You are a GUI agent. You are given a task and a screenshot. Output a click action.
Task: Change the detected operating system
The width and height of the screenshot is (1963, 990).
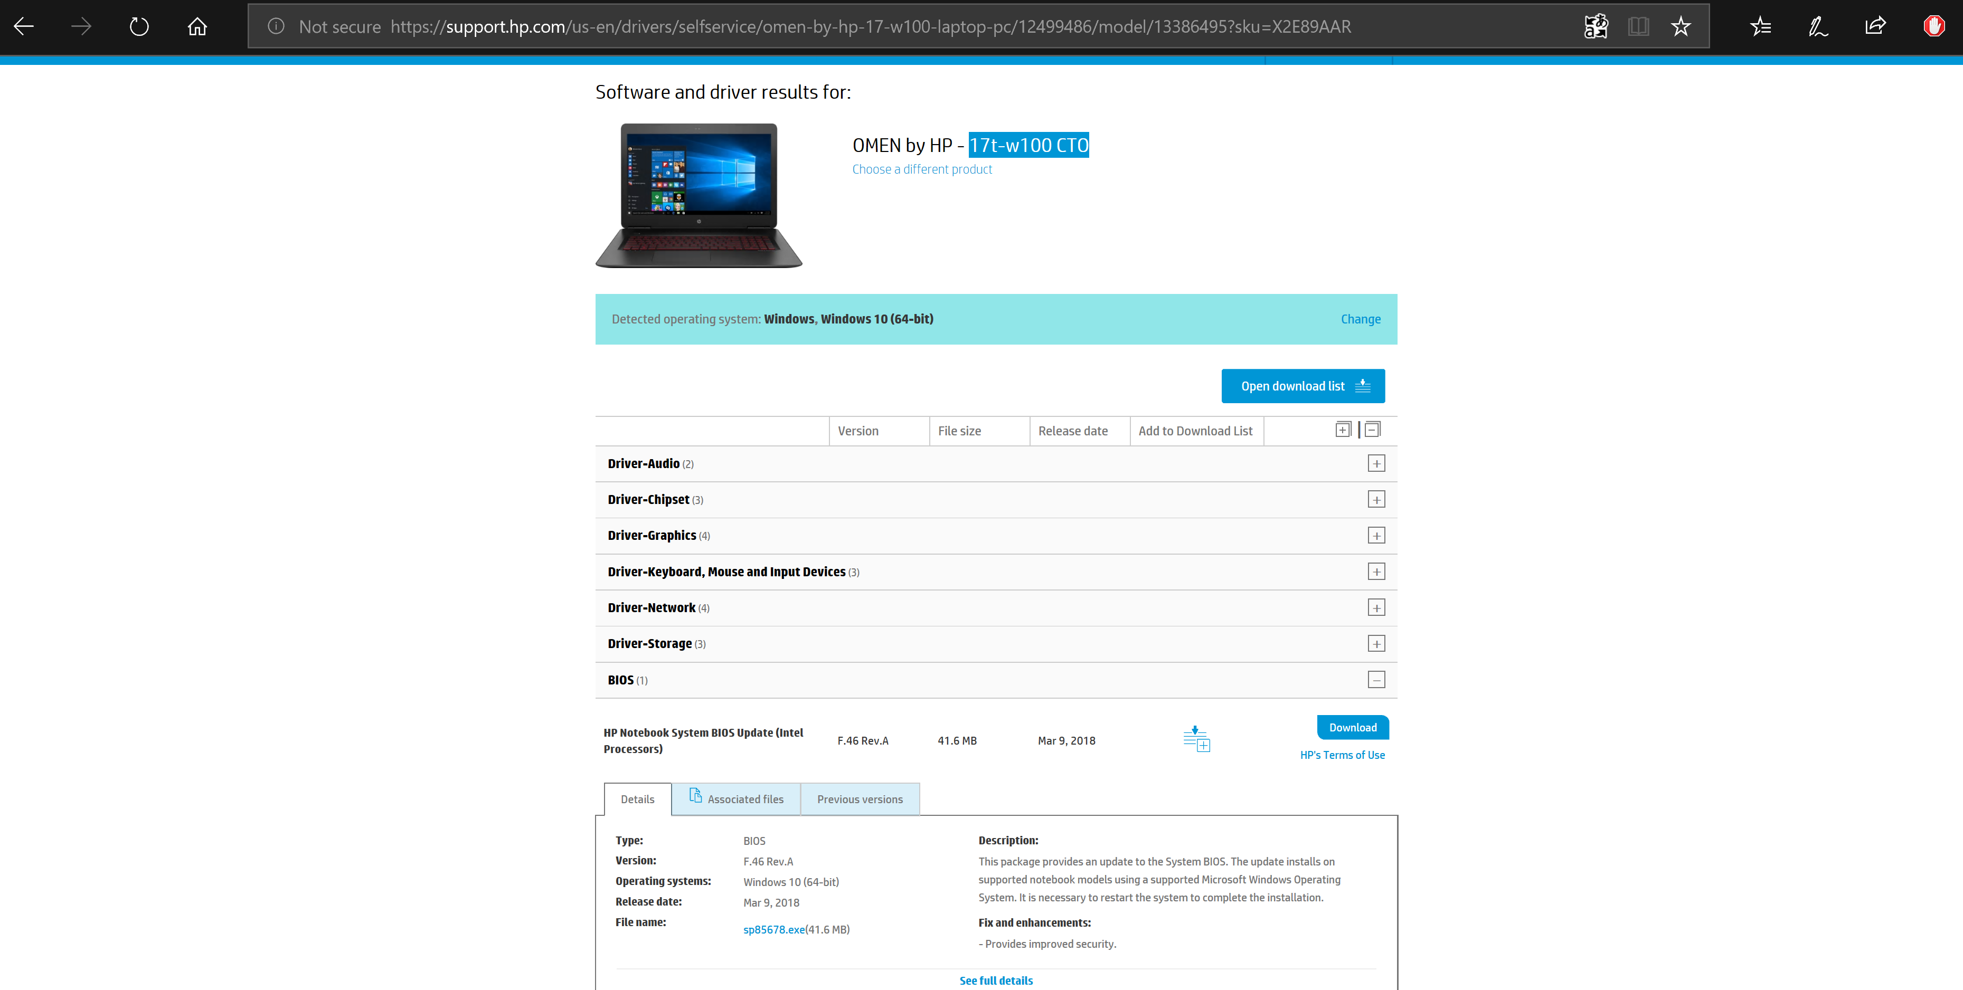point(1360,319)
